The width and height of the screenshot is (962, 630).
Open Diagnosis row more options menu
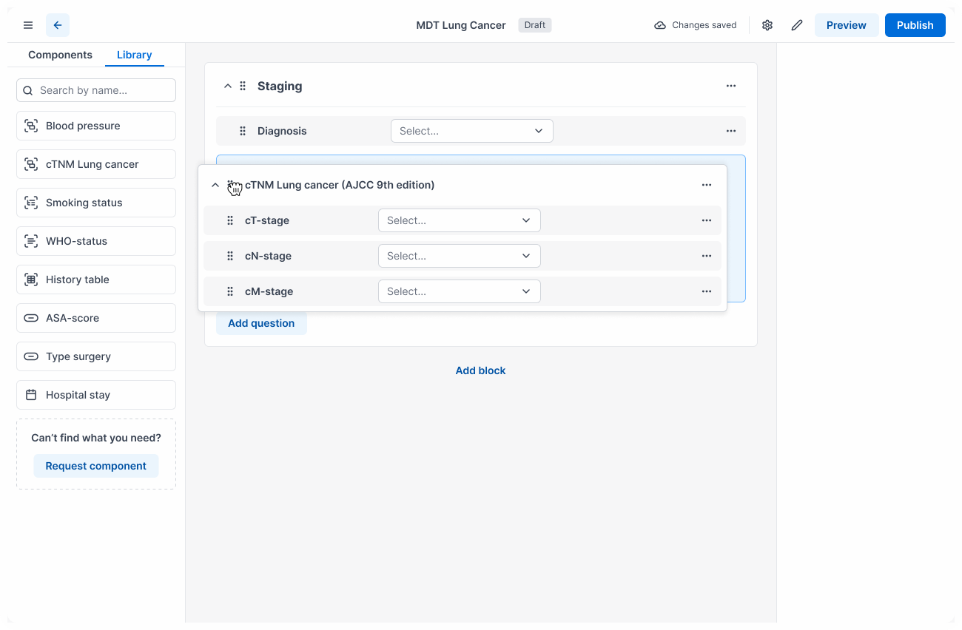pos(731,131)
